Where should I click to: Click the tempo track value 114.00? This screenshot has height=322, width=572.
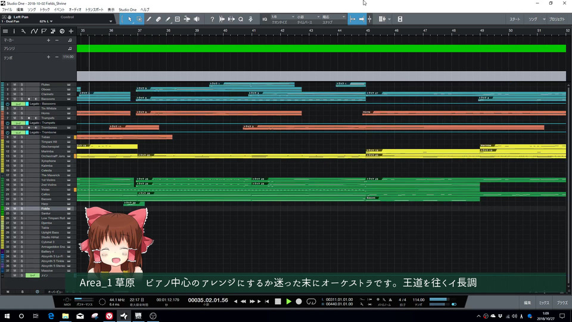point(68,57)
